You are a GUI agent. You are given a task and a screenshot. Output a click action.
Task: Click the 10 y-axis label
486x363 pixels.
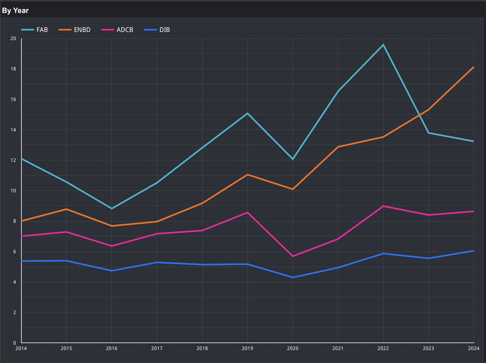tap(13, 191)
